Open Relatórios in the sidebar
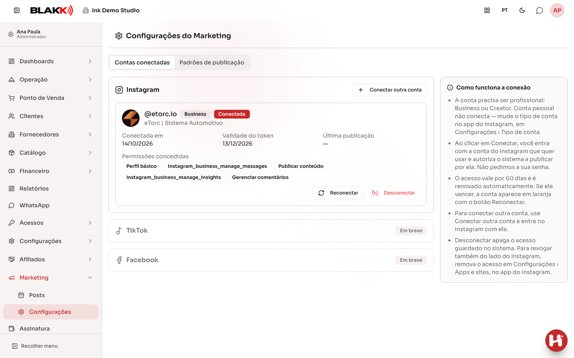574x358 pixels. coord(51,189)
